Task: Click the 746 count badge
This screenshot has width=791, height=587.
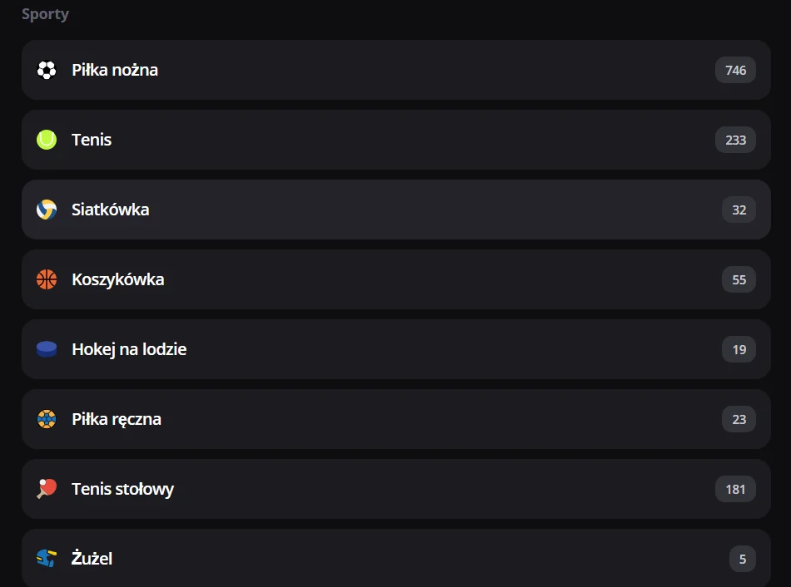Action: 735,70
